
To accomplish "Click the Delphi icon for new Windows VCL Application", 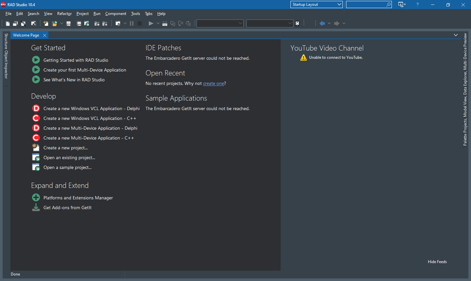I will (36, 109).
